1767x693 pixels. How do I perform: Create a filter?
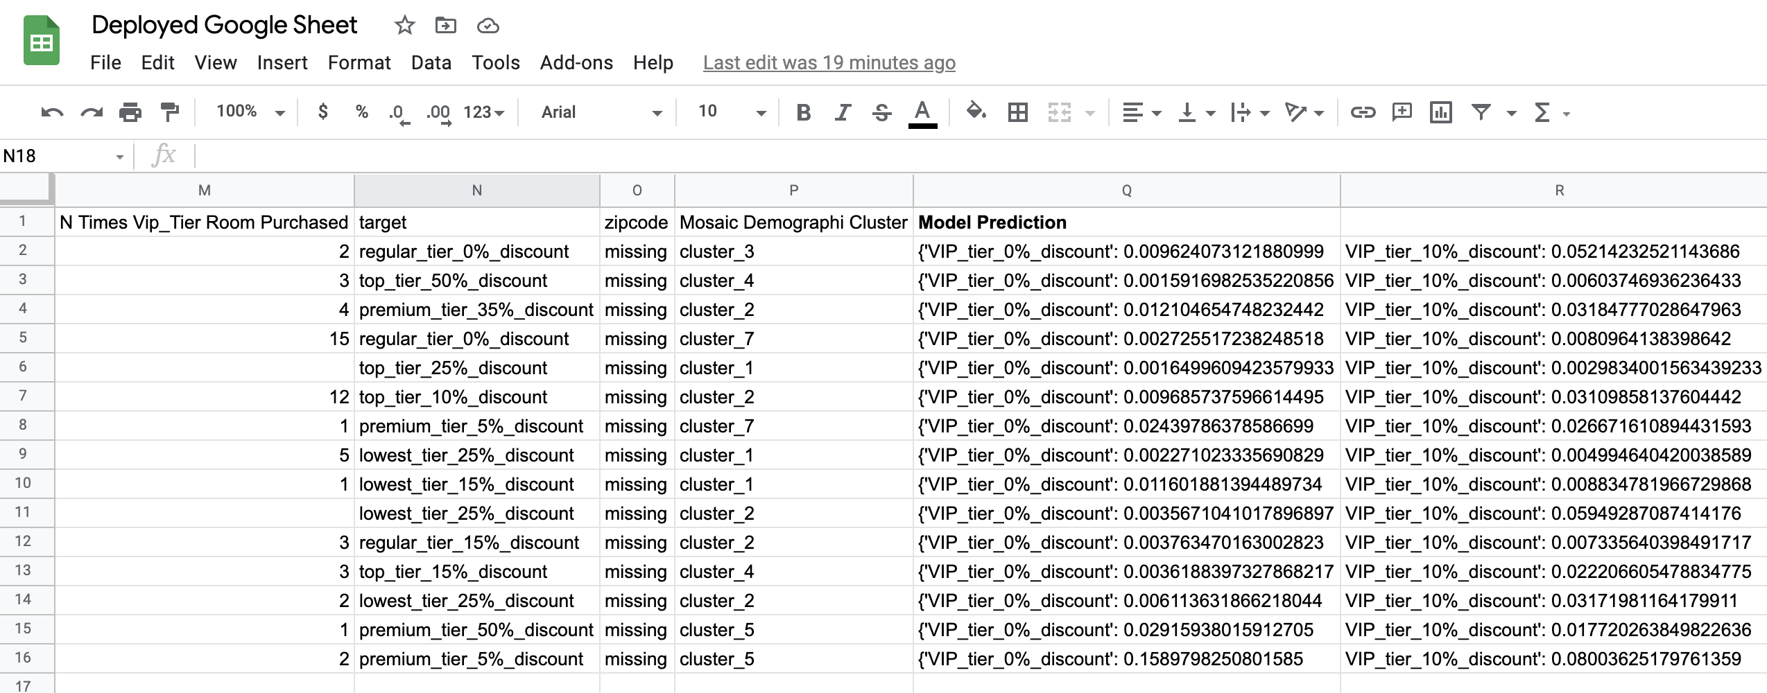click(1482, 112)
